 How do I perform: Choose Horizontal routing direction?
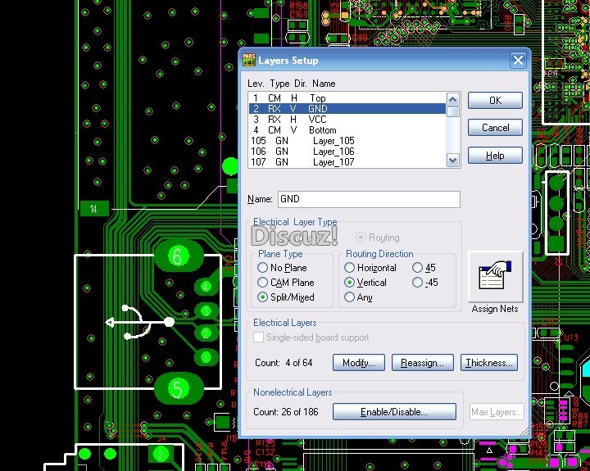tap(349, 268)
